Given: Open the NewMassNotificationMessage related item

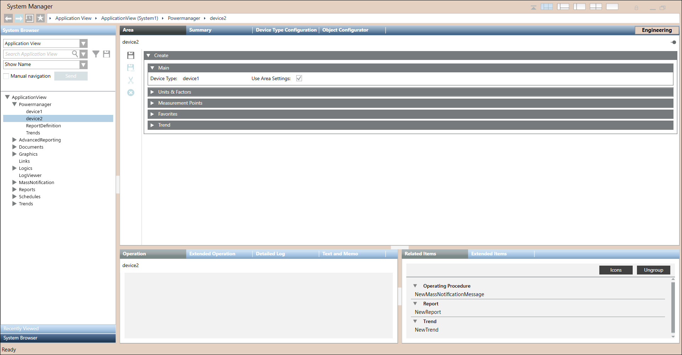Looking at the screenshot, I should pyautogui.click(x=449, y=294).
